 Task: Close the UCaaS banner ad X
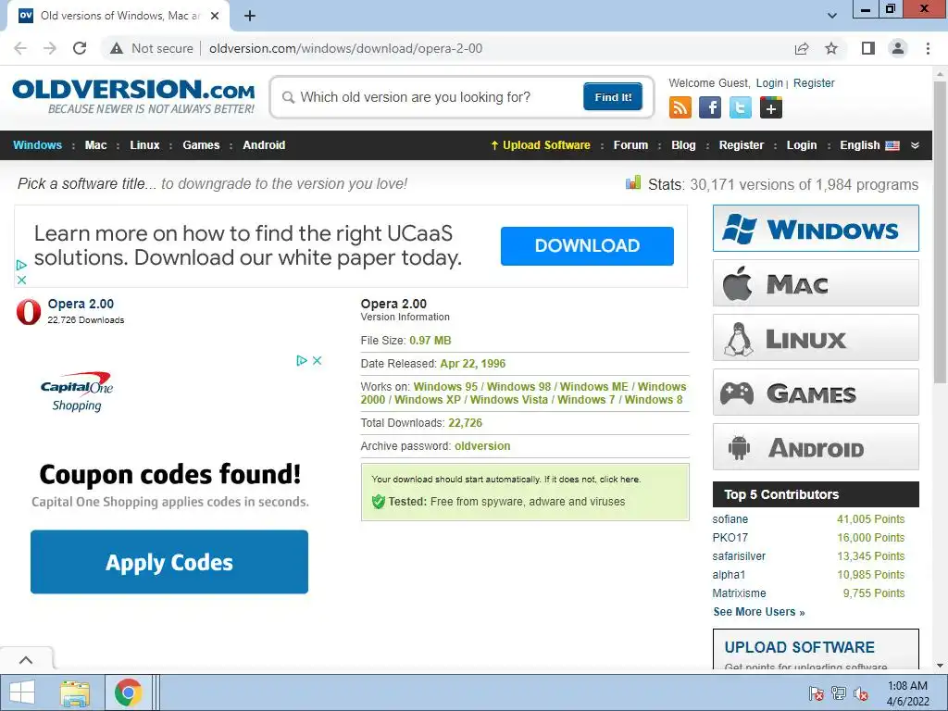click(x=21, y=280)
